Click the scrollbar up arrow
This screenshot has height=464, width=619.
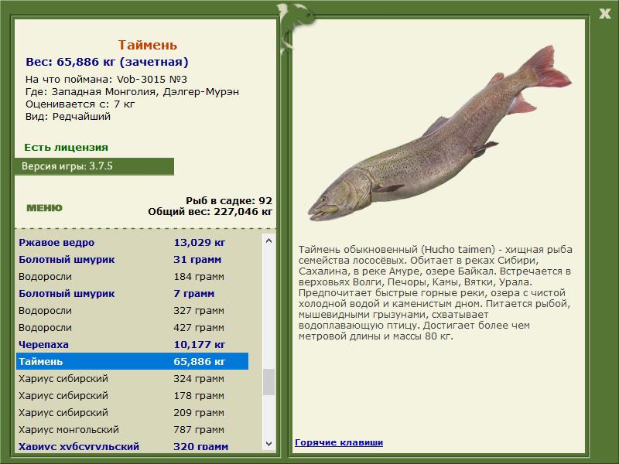268,241
